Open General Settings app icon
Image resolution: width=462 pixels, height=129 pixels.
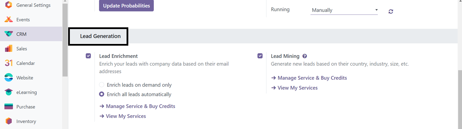click(9, 5)
